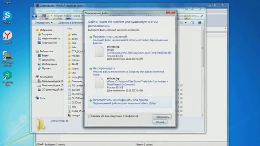The image size is (260, 146).
Task: Open the view options dropdown arrow
Action: point(185,23)
